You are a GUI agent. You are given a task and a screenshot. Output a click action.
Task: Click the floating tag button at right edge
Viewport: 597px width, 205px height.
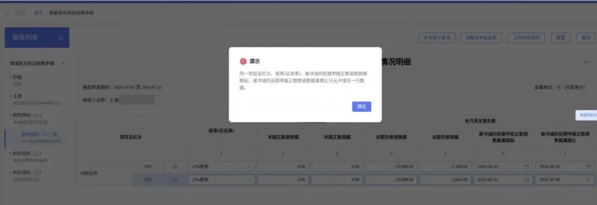click(586, 115)
